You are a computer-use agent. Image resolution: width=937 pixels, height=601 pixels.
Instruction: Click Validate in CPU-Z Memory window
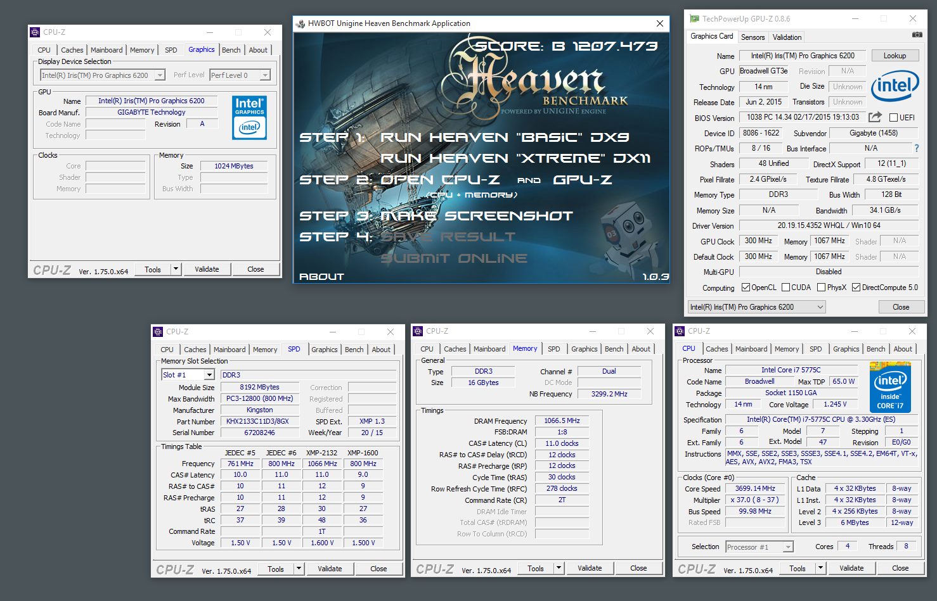pyautogui.click(x=590, y=568)
